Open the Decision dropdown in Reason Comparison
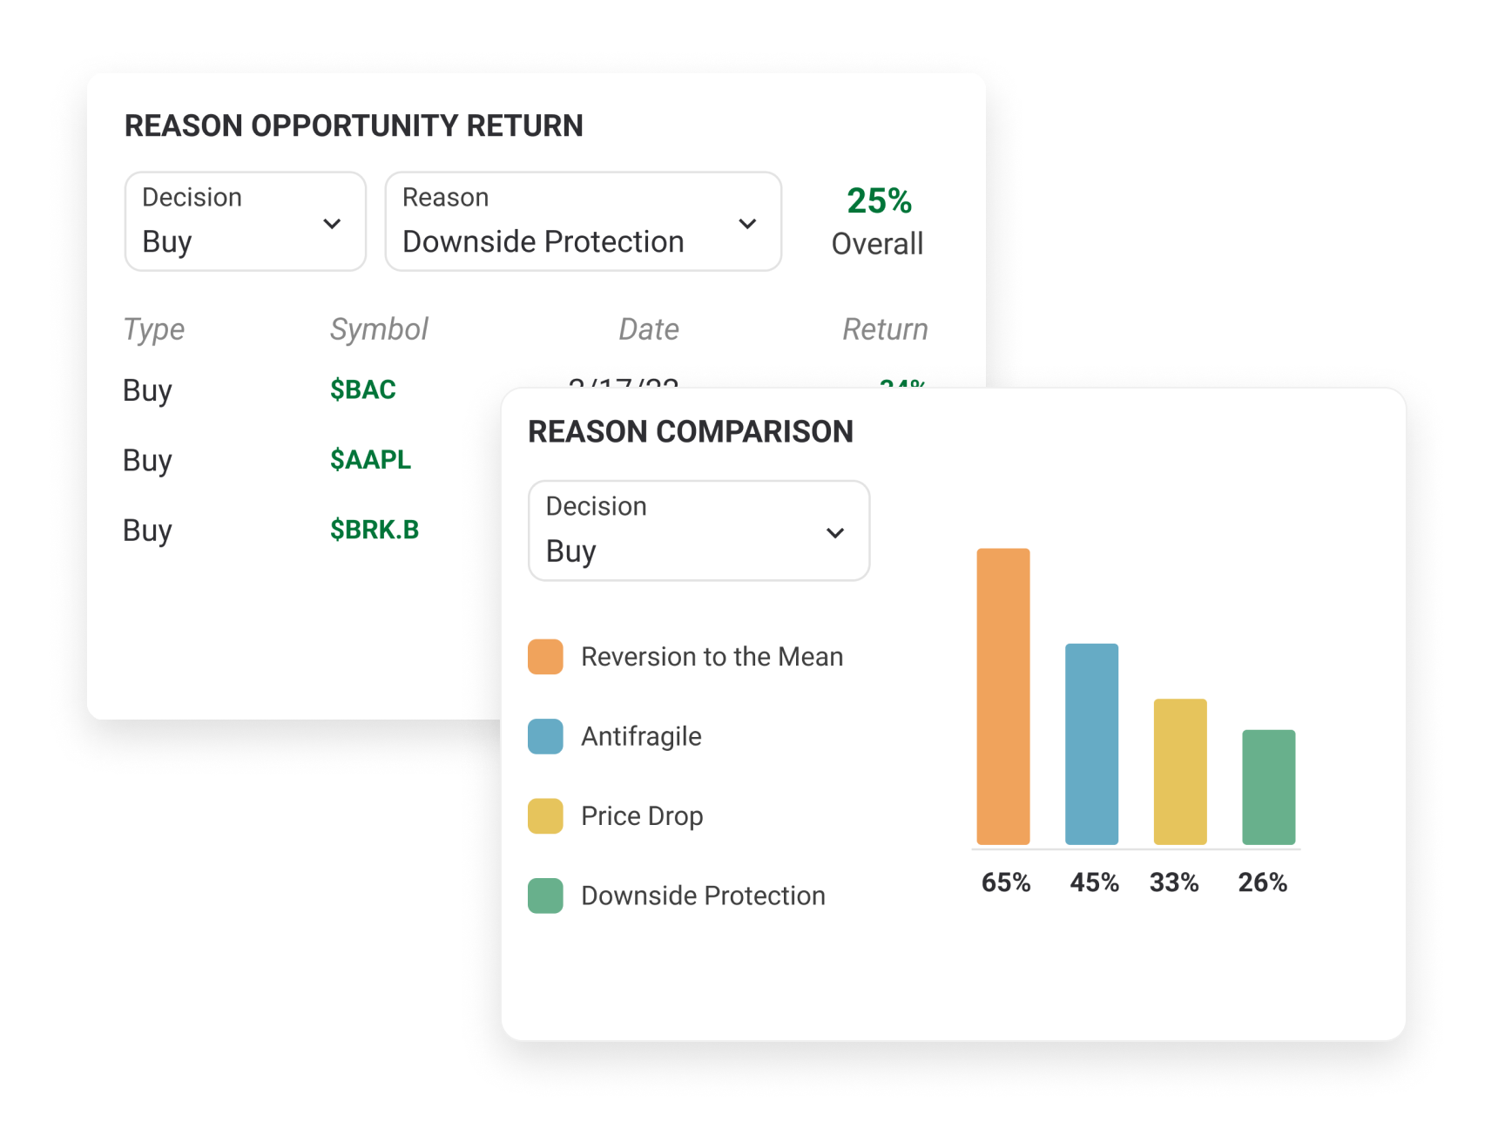 coord(699,531)
